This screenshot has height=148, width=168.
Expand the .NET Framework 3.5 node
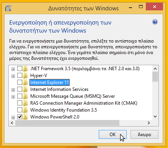[13, 69]
